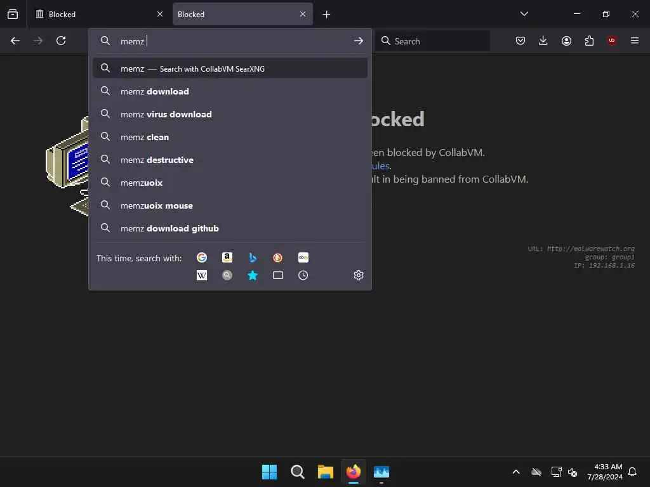The image size is (650, 487).
Task: Select suggestion memz virus download
Action: 230,114
